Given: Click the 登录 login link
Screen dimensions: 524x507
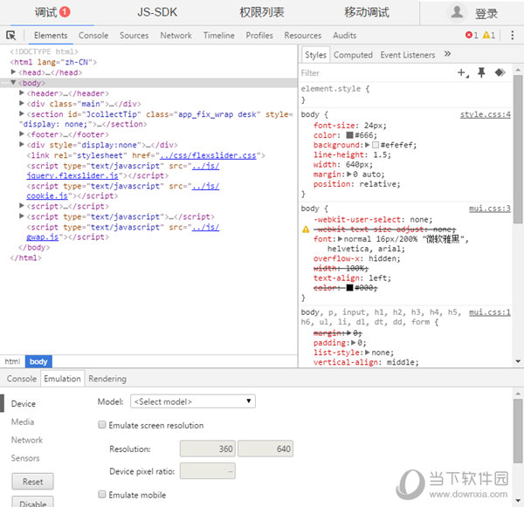Looking at the screenshot, I should tap(486, 14).
